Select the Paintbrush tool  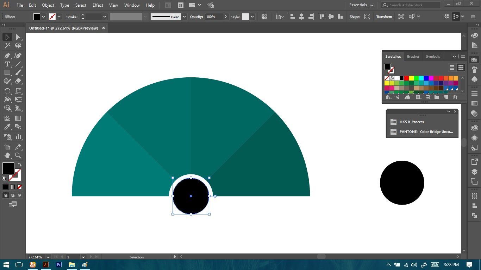18,72
